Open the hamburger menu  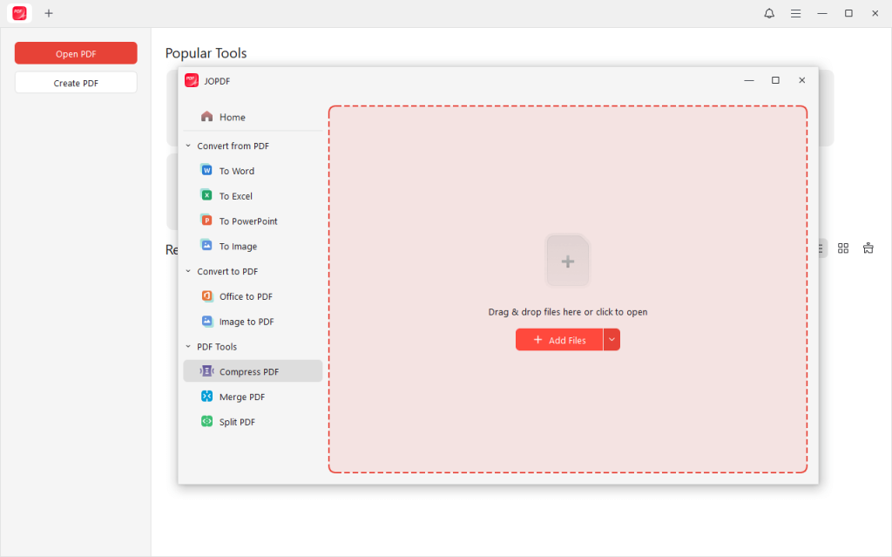click(x=795, y=13)
